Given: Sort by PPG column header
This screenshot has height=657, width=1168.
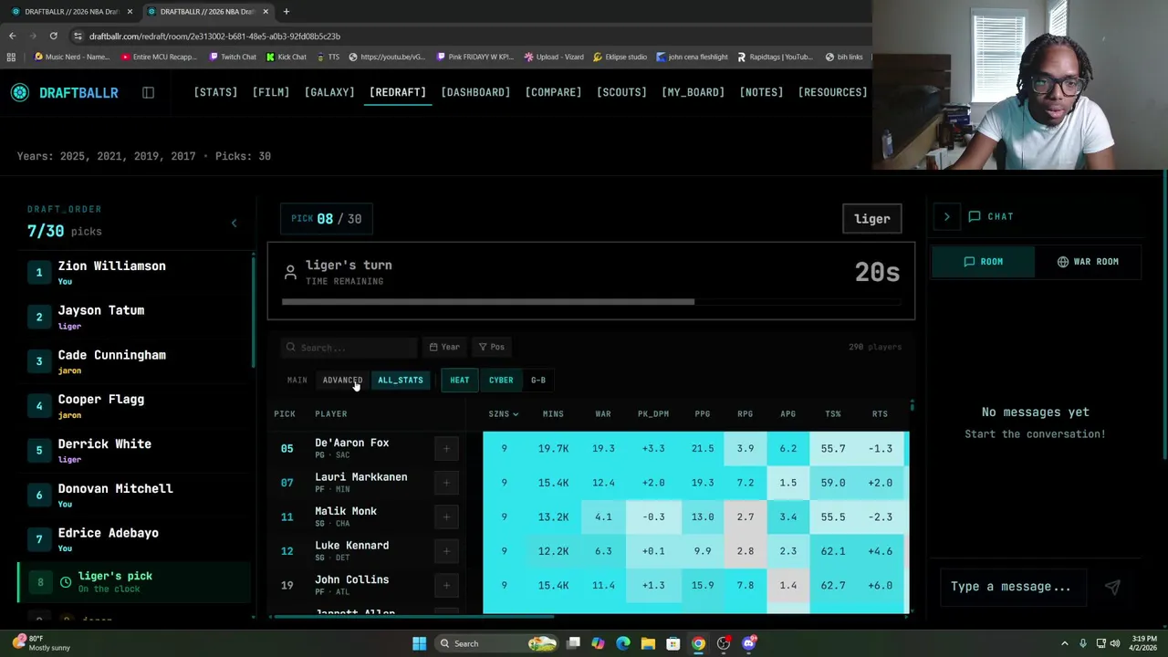Looking at the screenshot, I should click(702, 414).
